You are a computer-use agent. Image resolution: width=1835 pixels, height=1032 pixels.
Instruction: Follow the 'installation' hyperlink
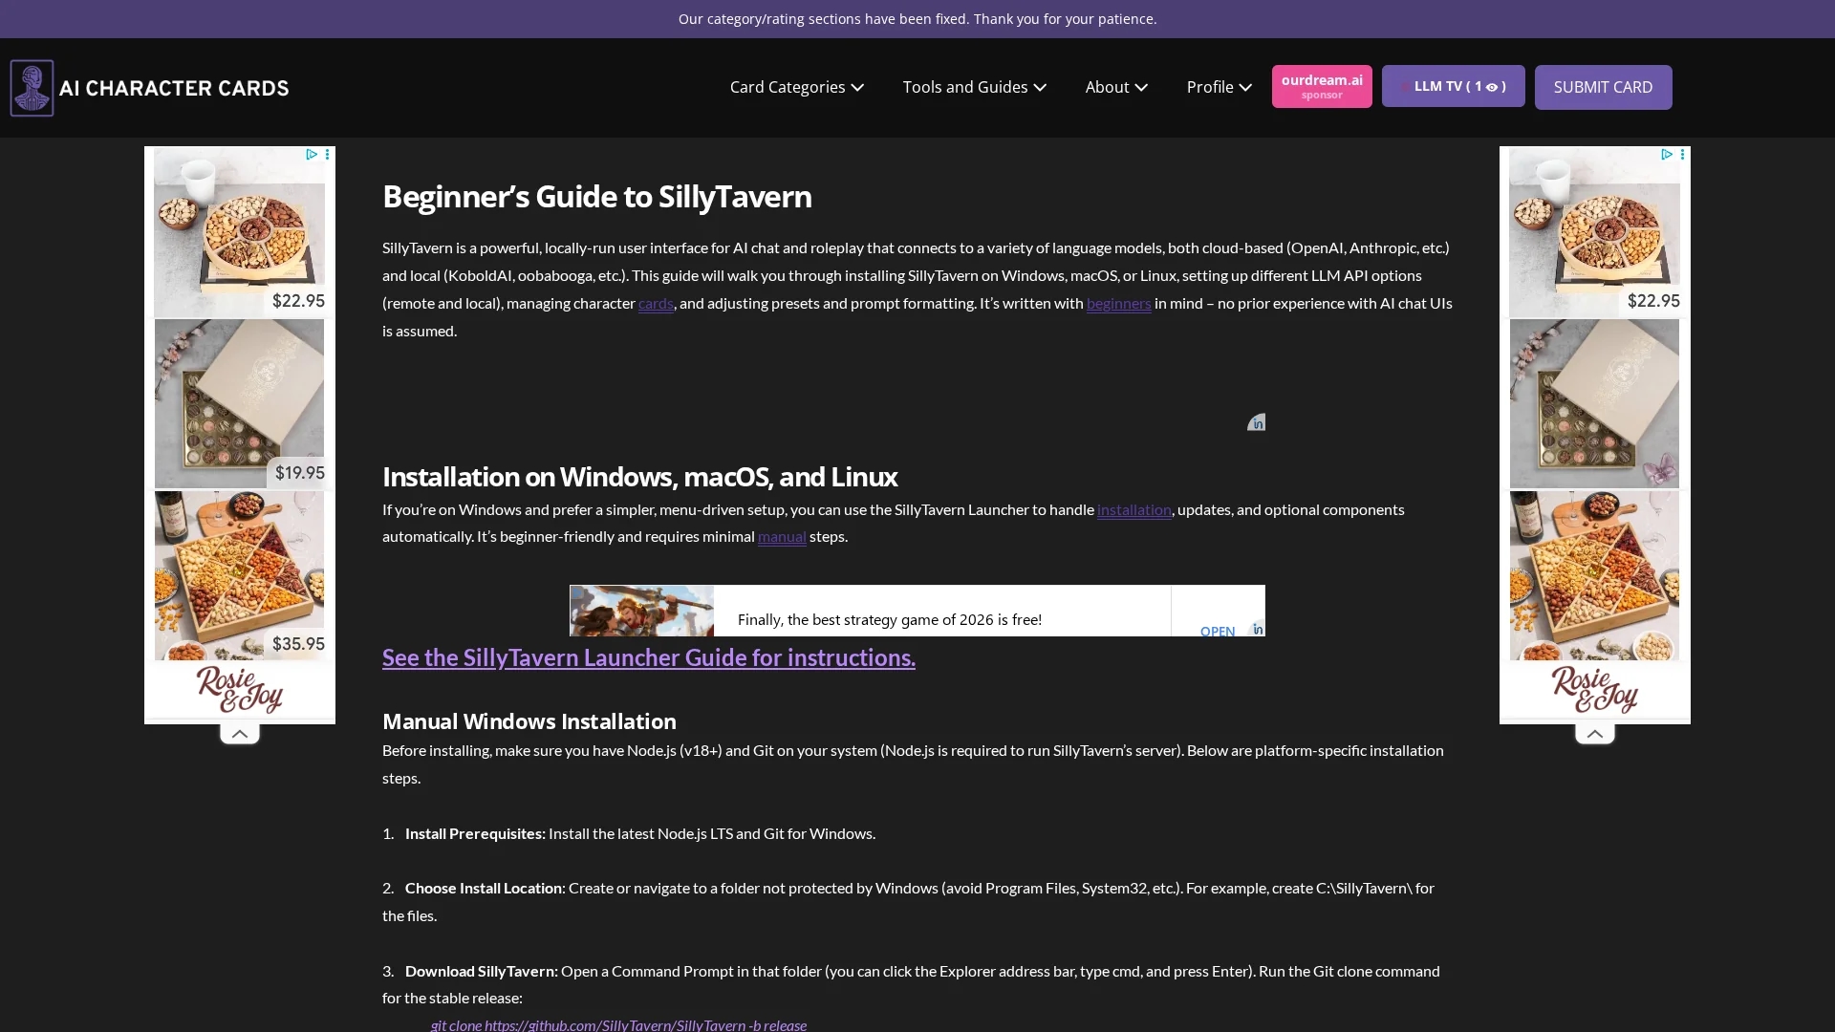(1133, 509)
